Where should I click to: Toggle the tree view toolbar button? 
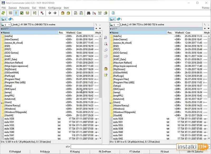coord(27,13)
